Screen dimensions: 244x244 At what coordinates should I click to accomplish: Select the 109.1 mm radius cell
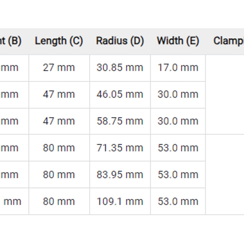click(120, 201)
